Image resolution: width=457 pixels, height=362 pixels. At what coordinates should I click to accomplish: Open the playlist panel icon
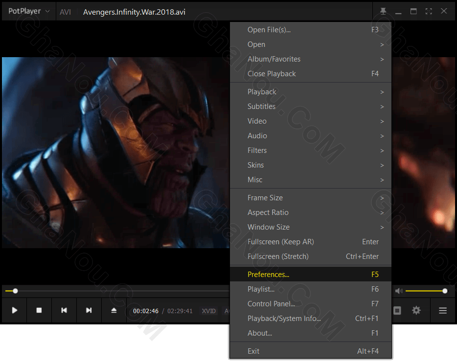click(x=397, y=311)
